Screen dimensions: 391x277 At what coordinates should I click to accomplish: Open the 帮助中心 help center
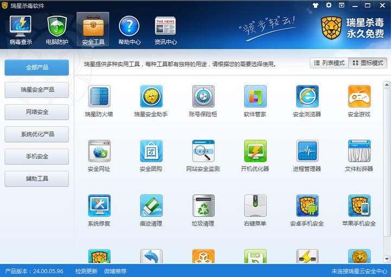point(129,30)
